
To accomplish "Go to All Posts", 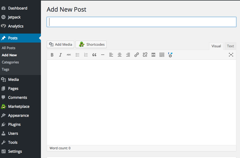I will [x=8, y=48].
